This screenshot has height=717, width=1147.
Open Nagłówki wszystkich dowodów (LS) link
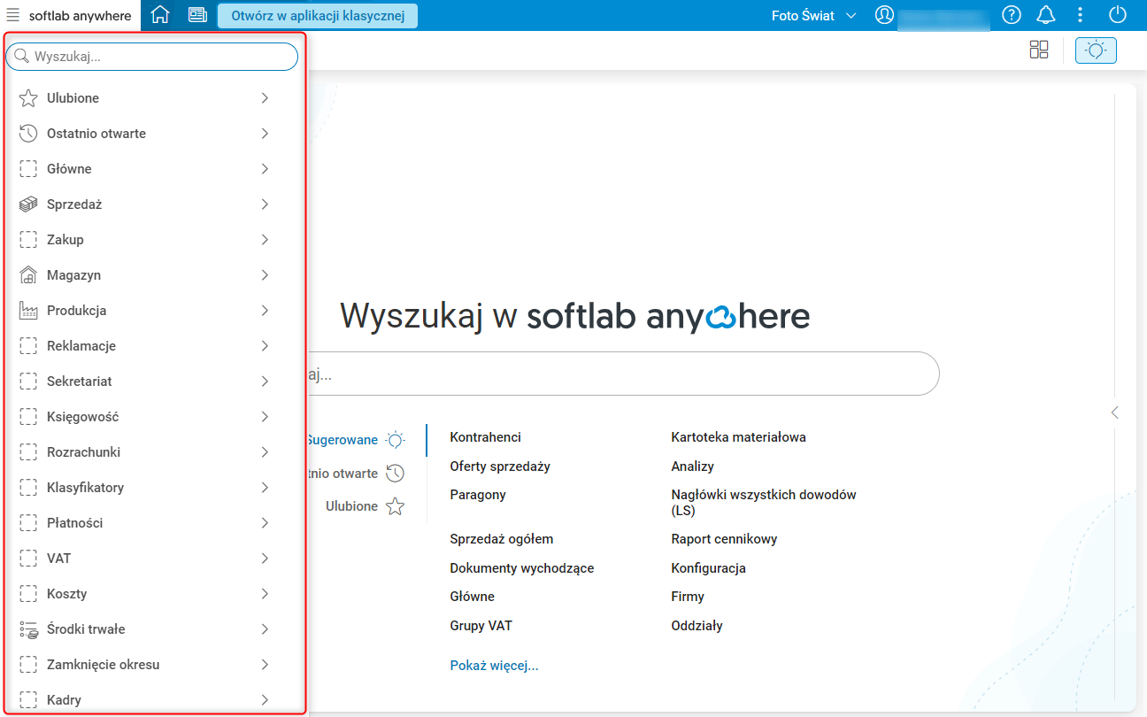(x=764, y=503)
